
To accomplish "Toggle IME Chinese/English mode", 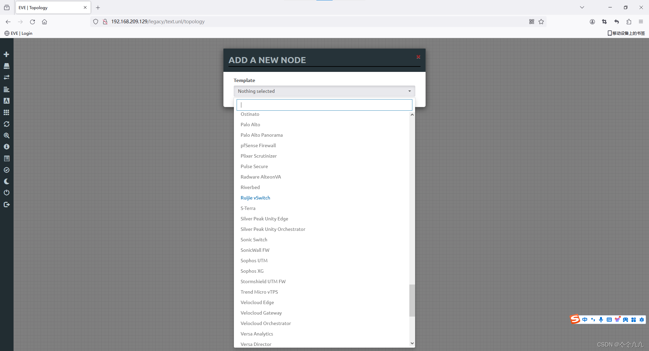I will [585, 320].
